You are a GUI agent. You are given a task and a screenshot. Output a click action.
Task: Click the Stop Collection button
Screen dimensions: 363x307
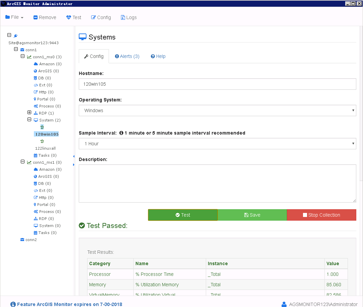(x=321, y=215)
